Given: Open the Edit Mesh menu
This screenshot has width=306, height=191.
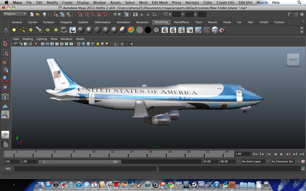Looking at the screenshot, I should [160, 3].
